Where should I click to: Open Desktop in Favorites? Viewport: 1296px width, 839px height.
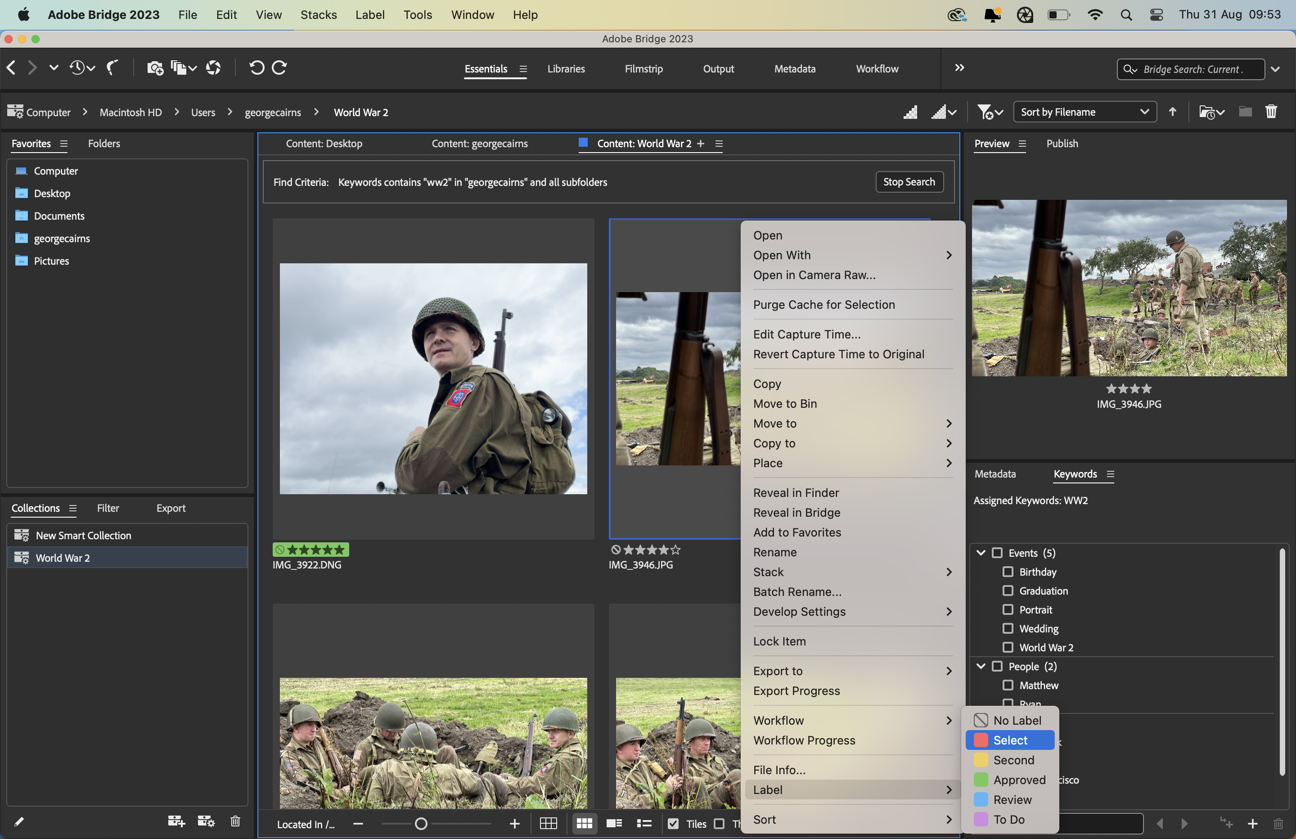[52, 194]
